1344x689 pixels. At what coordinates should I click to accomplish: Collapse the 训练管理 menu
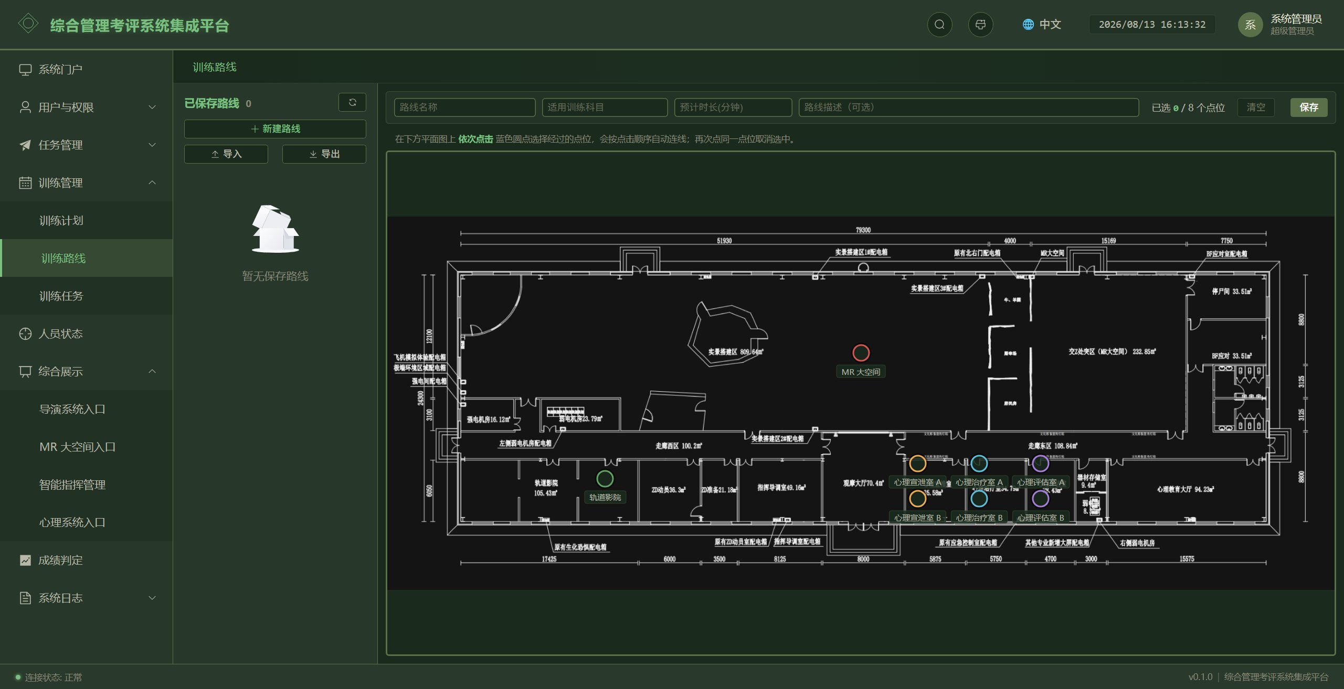(87, 182)
